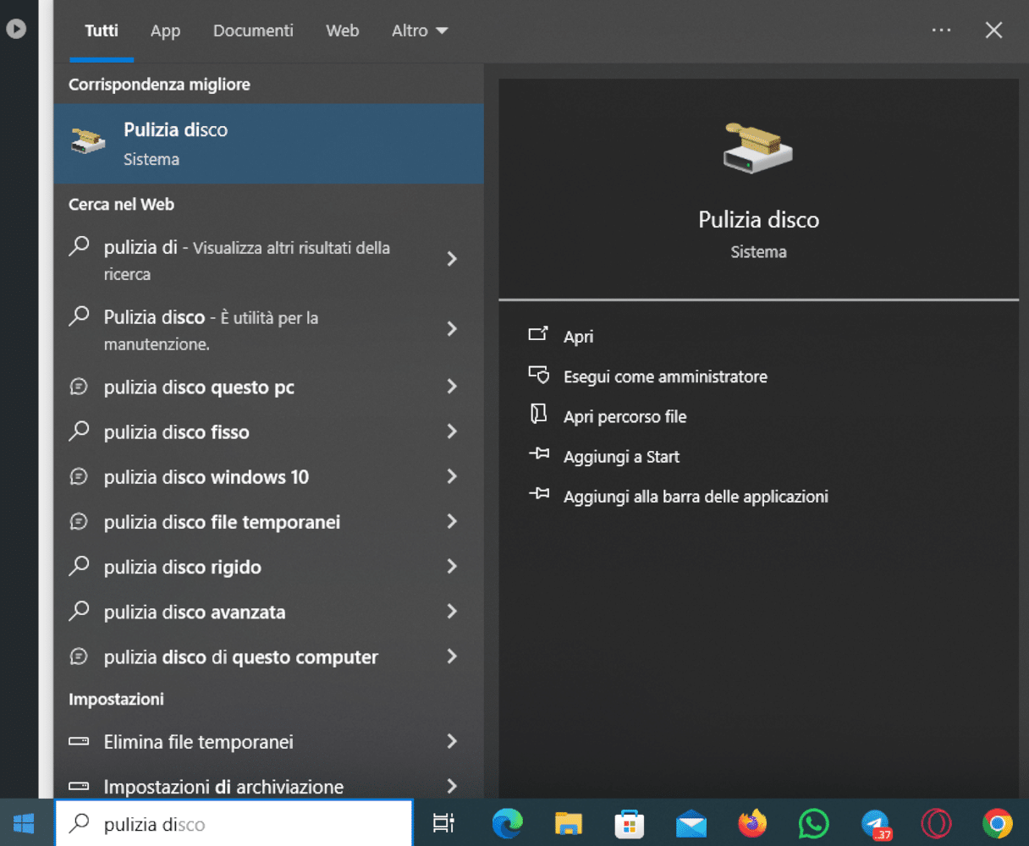The width and height of the screenshot is (1029, 846).
Task: Open Telegram from the taskbar
Action: [876, 823]
